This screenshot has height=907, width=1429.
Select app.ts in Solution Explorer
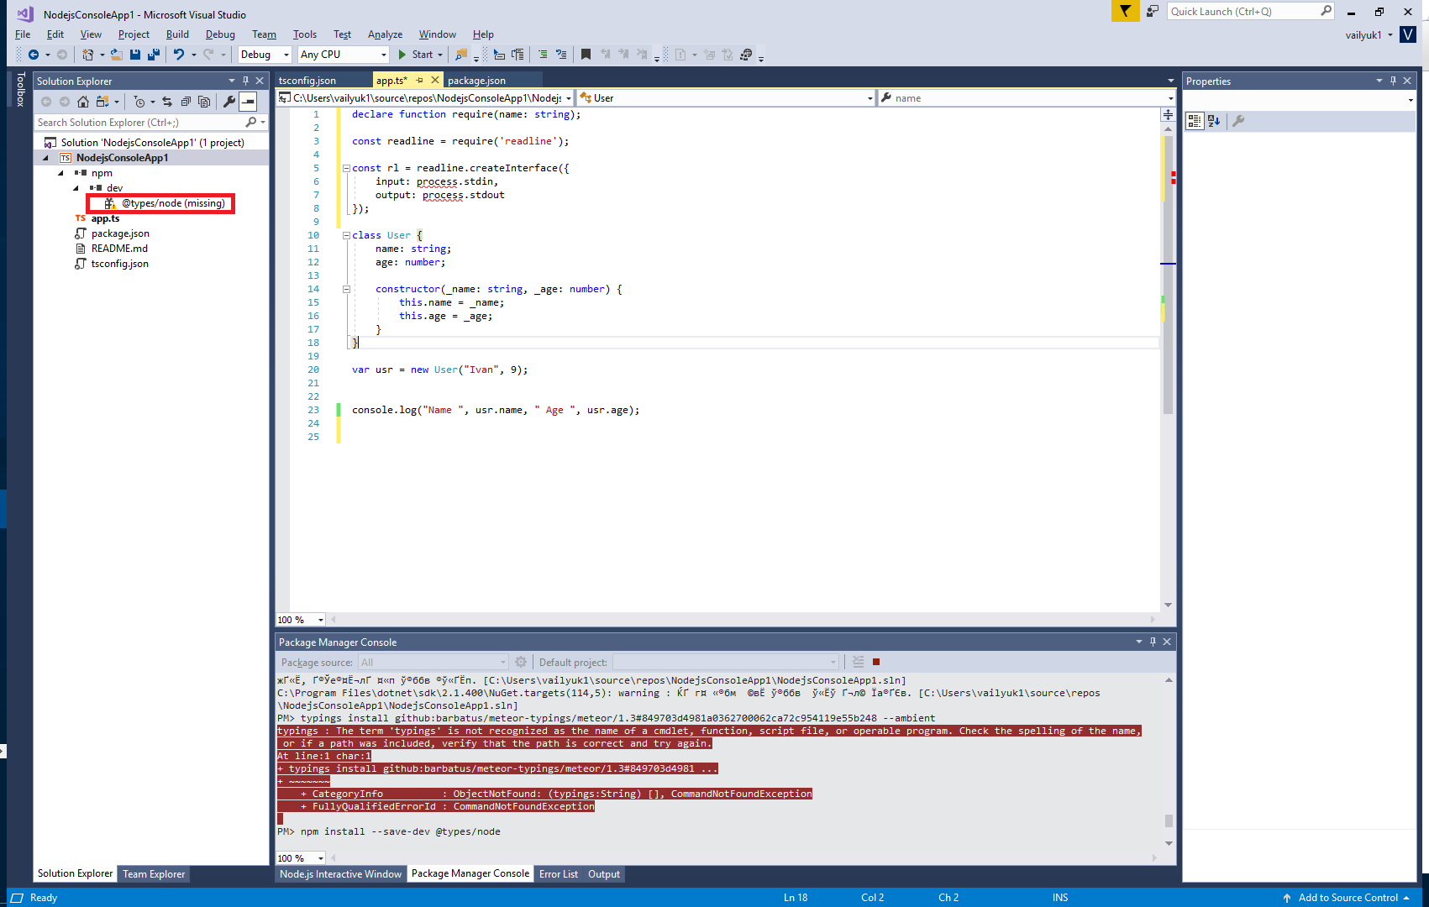click(106, 218)
